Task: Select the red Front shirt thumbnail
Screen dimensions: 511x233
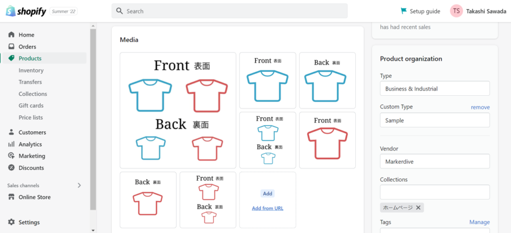Action: pos(327,140)
